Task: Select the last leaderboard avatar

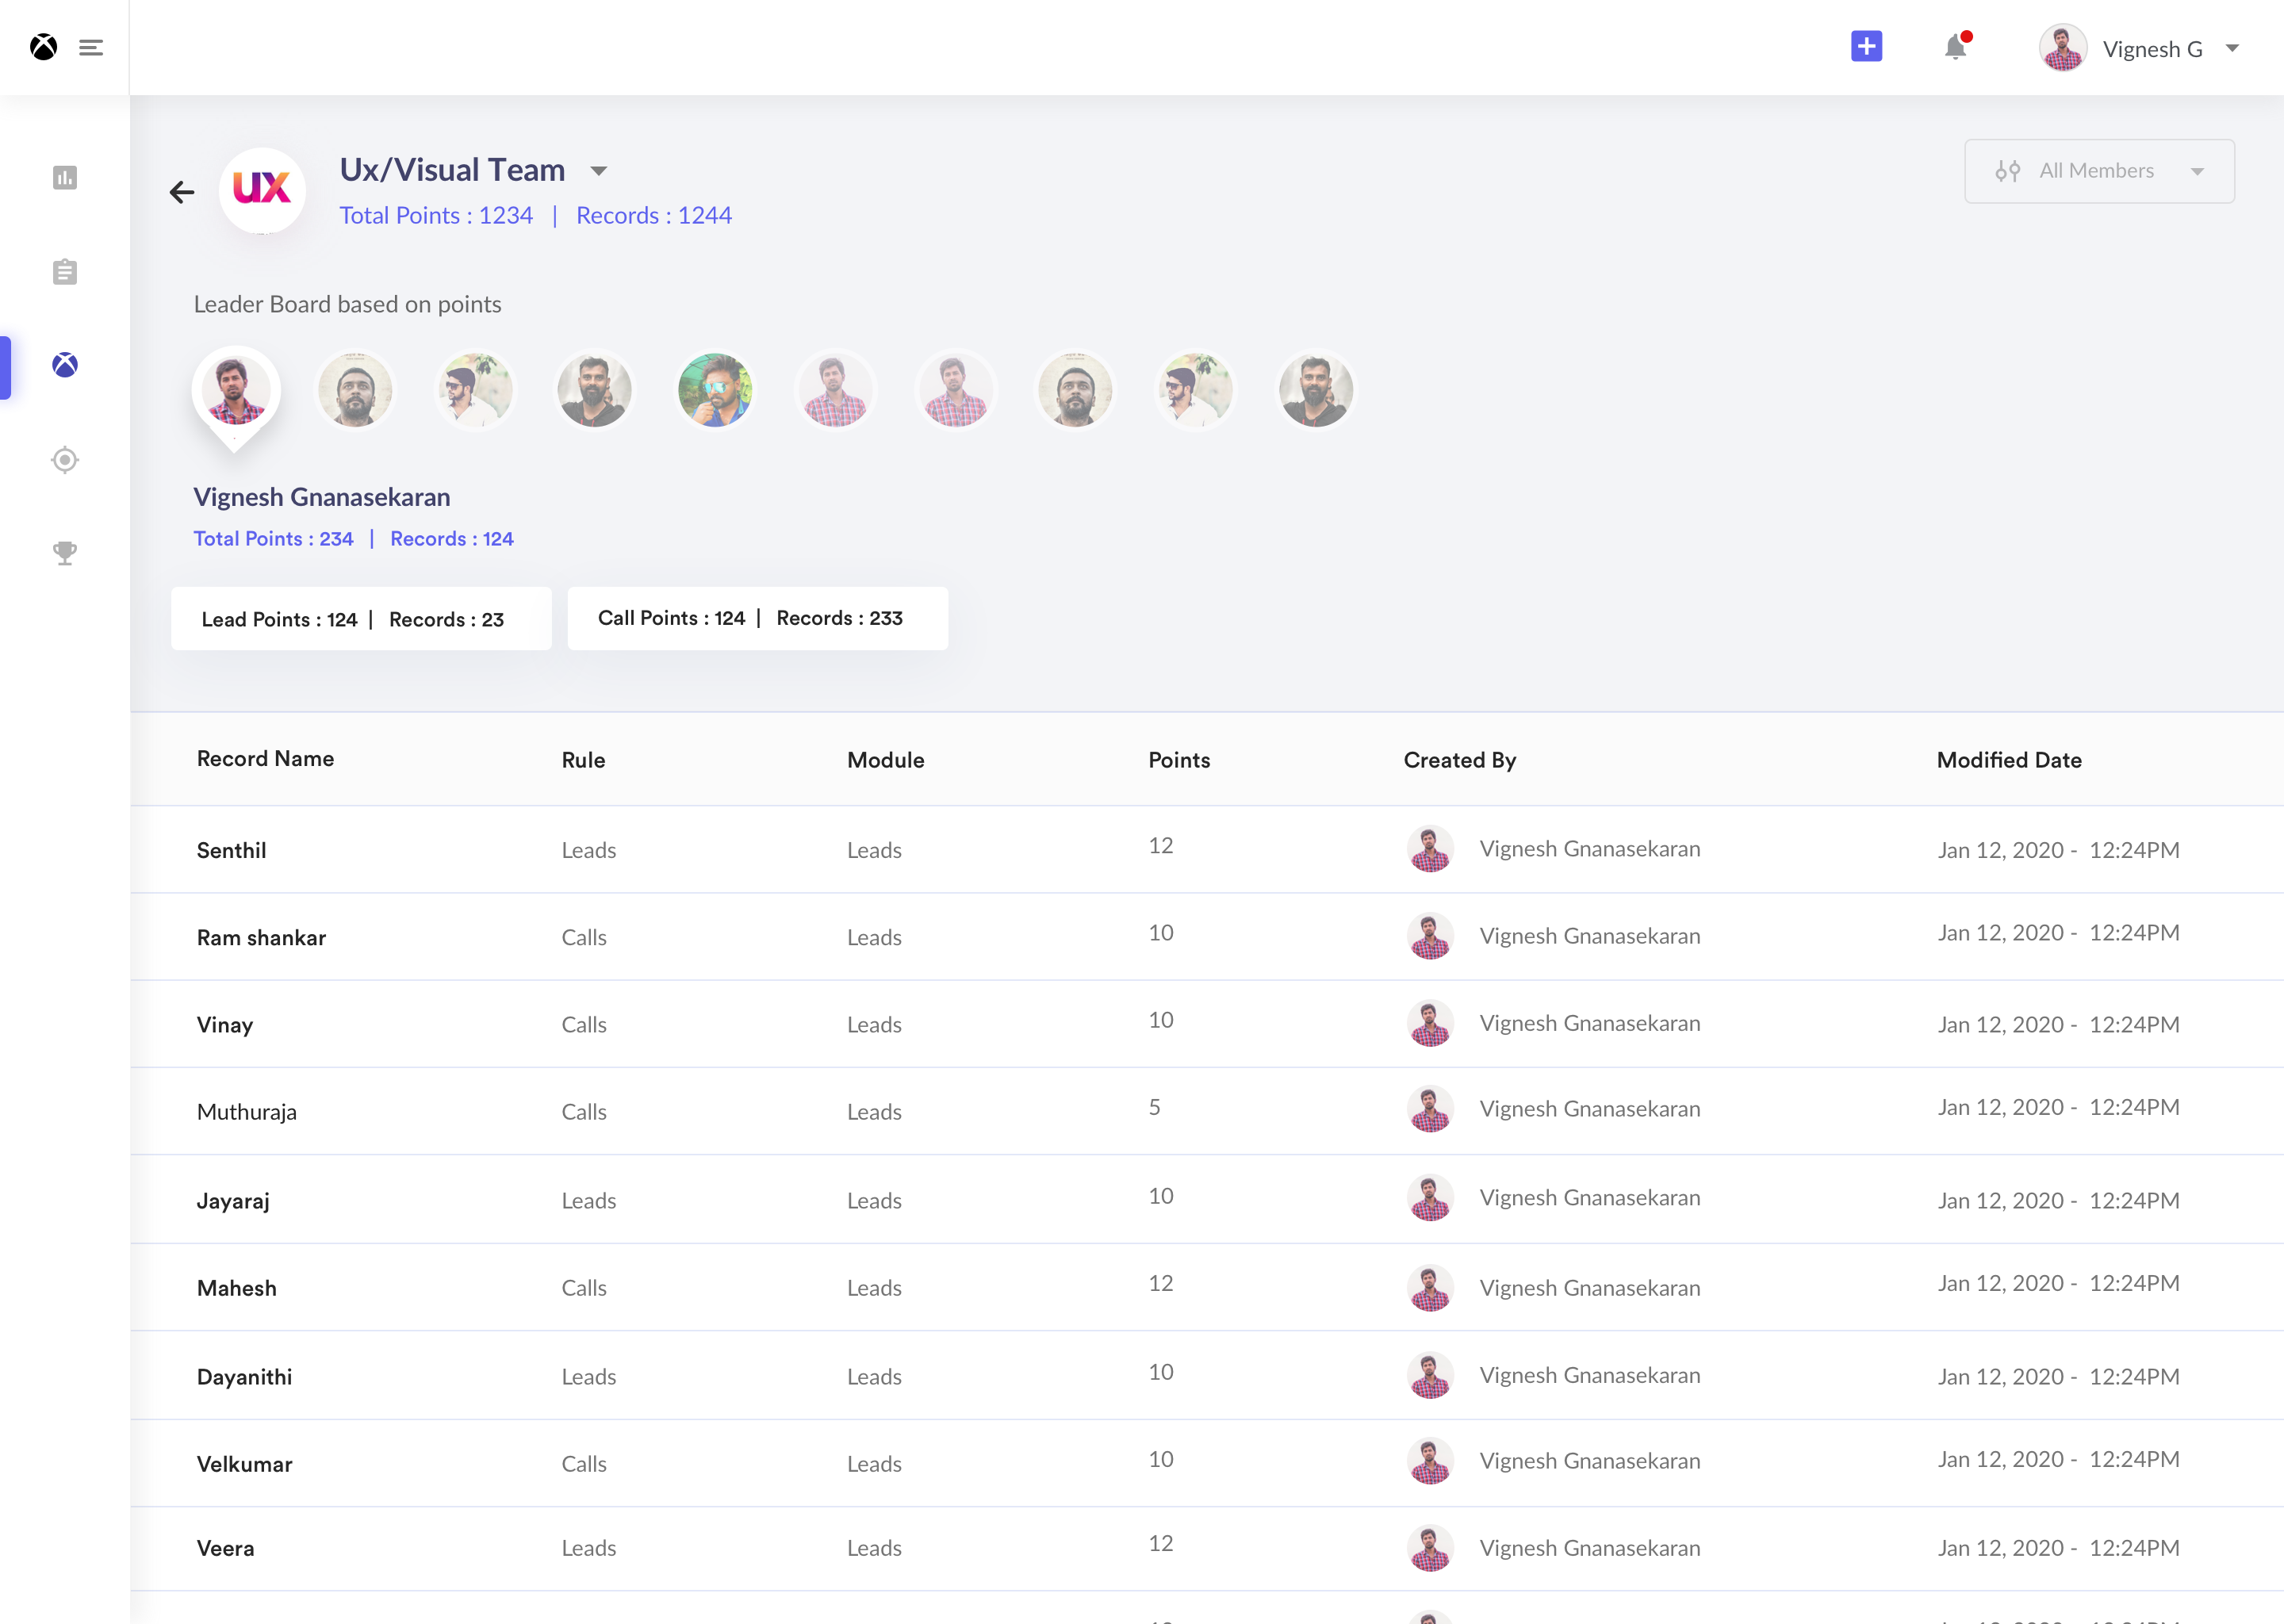Action: tap(1315, 391)
